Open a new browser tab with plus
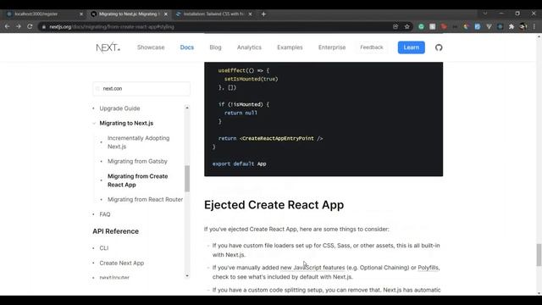This screenshot has width=542, height=305. pyautogui.click(x=263, y=14)
